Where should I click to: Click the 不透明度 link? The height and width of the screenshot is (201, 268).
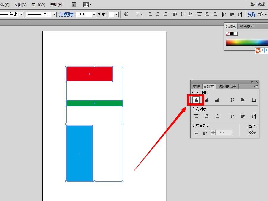[x=67, y=14]
